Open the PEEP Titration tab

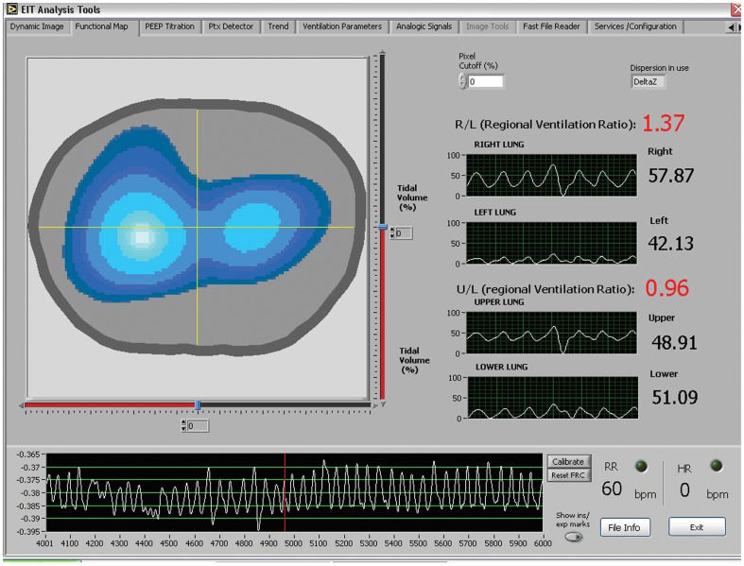tap(170, 26)
